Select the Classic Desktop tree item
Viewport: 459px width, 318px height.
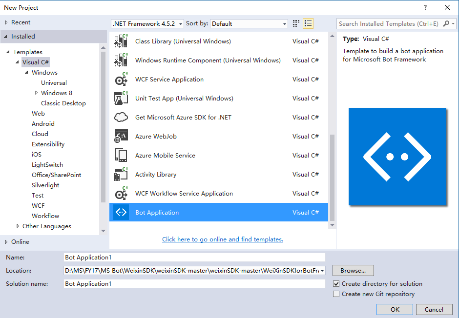(x=63, y=103)
